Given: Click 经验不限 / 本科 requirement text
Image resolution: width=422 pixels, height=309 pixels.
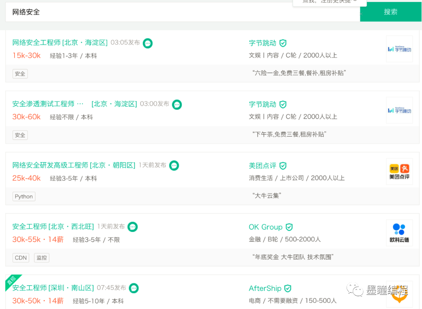Looking at the screenshot, I should (x=72, y=117).
